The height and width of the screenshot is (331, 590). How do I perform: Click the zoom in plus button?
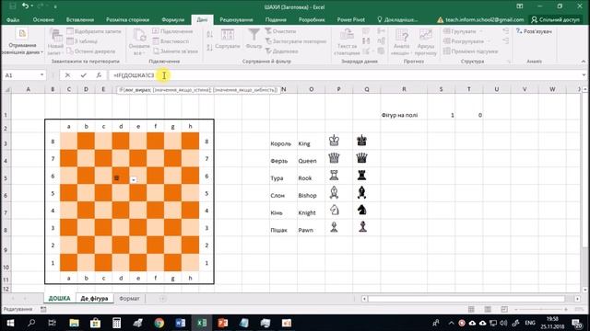(x=565, y=309)
